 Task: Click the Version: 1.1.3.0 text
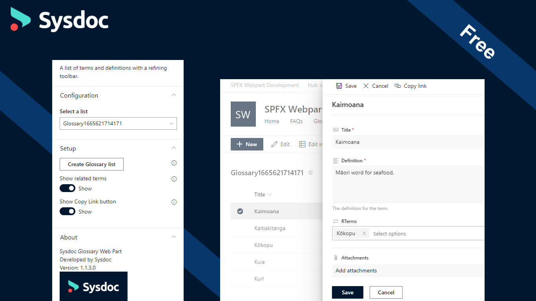click(x=78, y=268)
